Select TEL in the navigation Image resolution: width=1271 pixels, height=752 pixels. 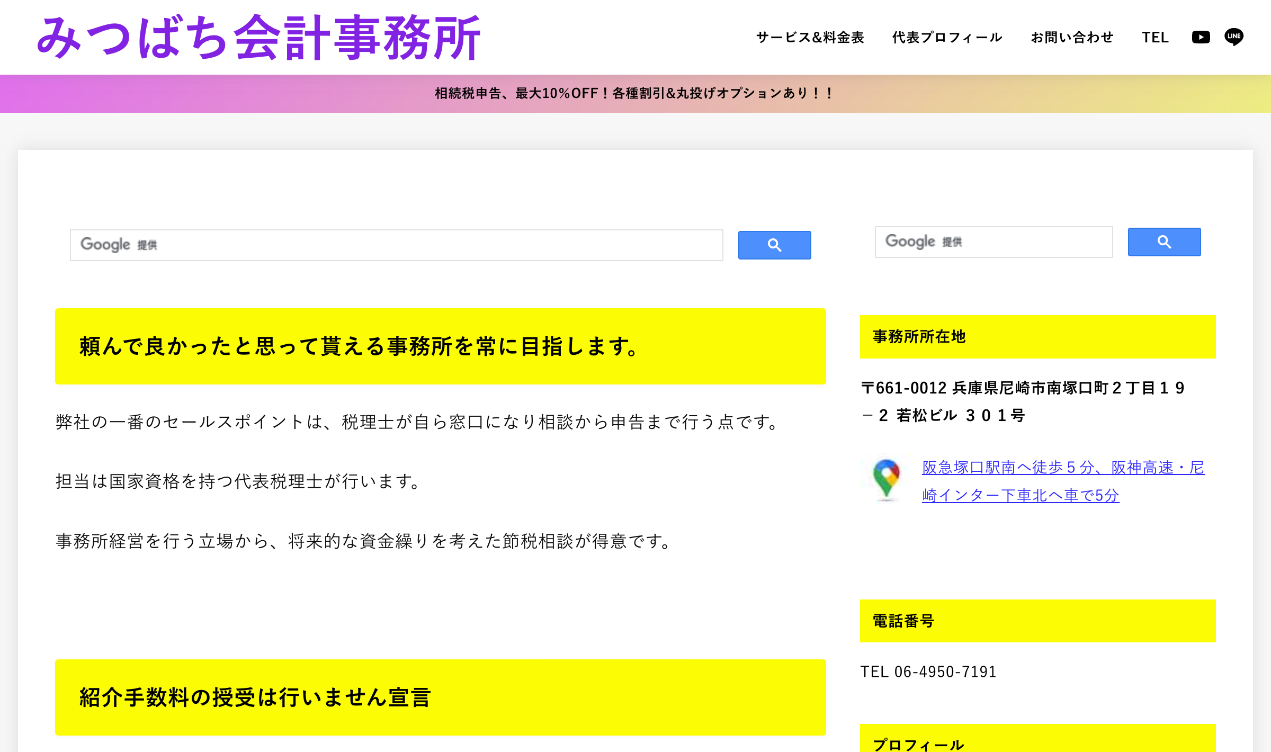click(x=1155, y=38)
